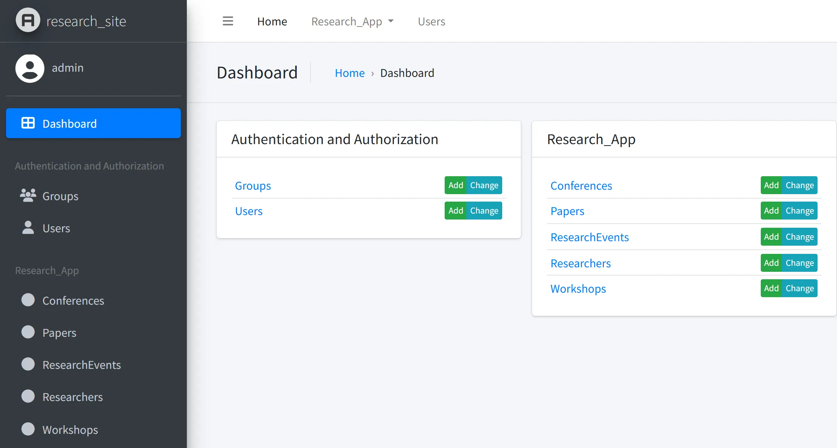The image size is (837, 448).
Task: Open Users in the sidebar menu
Action: click(93, 228)
